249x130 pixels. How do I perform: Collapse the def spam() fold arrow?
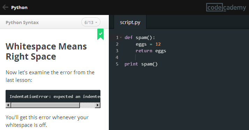pyautogui.click(x=121, y=37)
